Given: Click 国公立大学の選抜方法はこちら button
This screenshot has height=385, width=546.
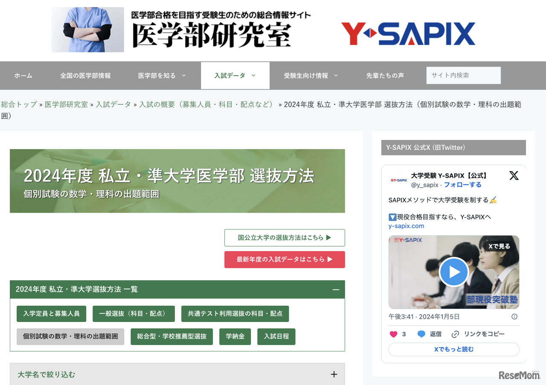Looking at the screenshot, I should (x=285, y=238).
